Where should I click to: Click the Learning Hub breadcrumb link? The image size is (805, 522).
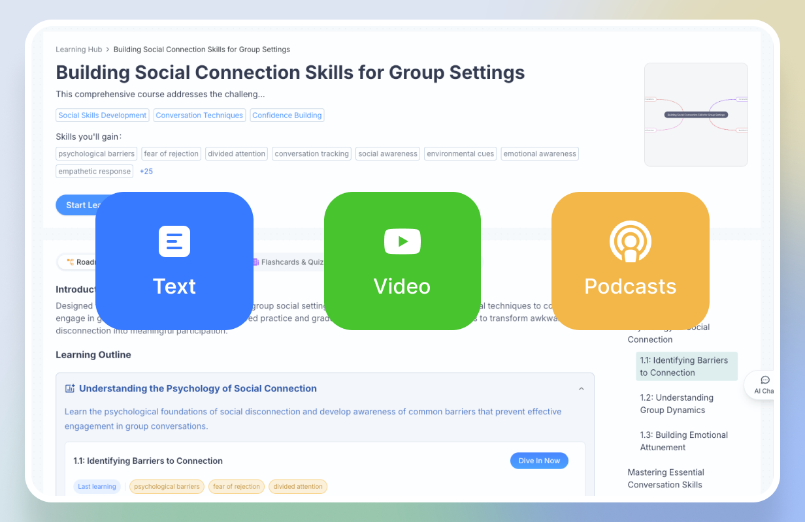[x=79, y=50]
